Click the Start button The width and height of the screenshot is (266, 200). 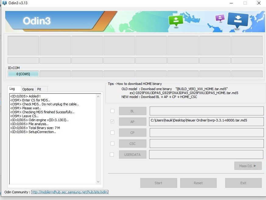159,183
